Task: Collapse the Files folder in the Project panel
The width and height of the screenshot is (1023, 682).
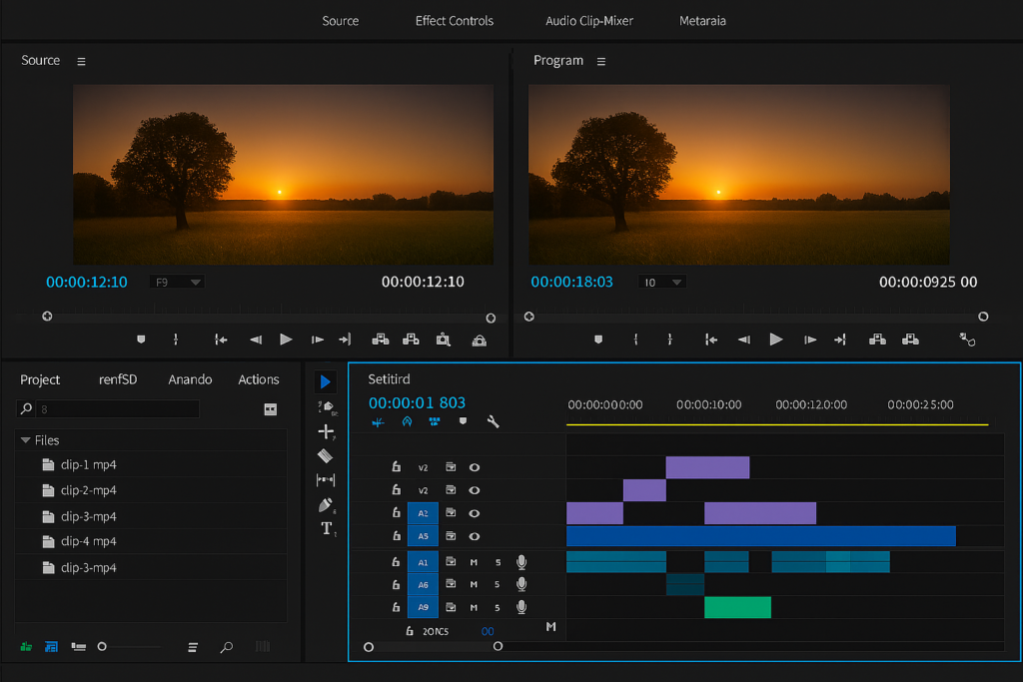Action: [x=26, y=440]
